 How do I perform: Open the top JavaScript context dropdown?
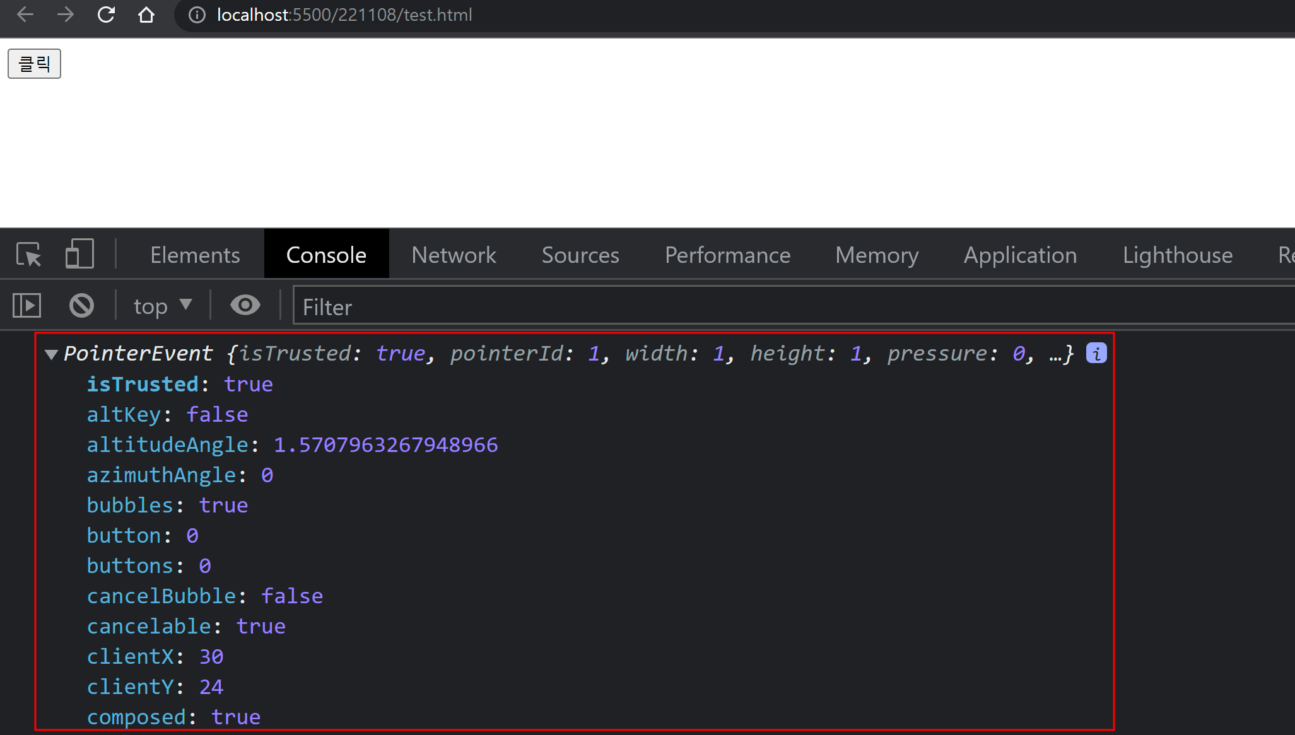click(x=162, y=306)
